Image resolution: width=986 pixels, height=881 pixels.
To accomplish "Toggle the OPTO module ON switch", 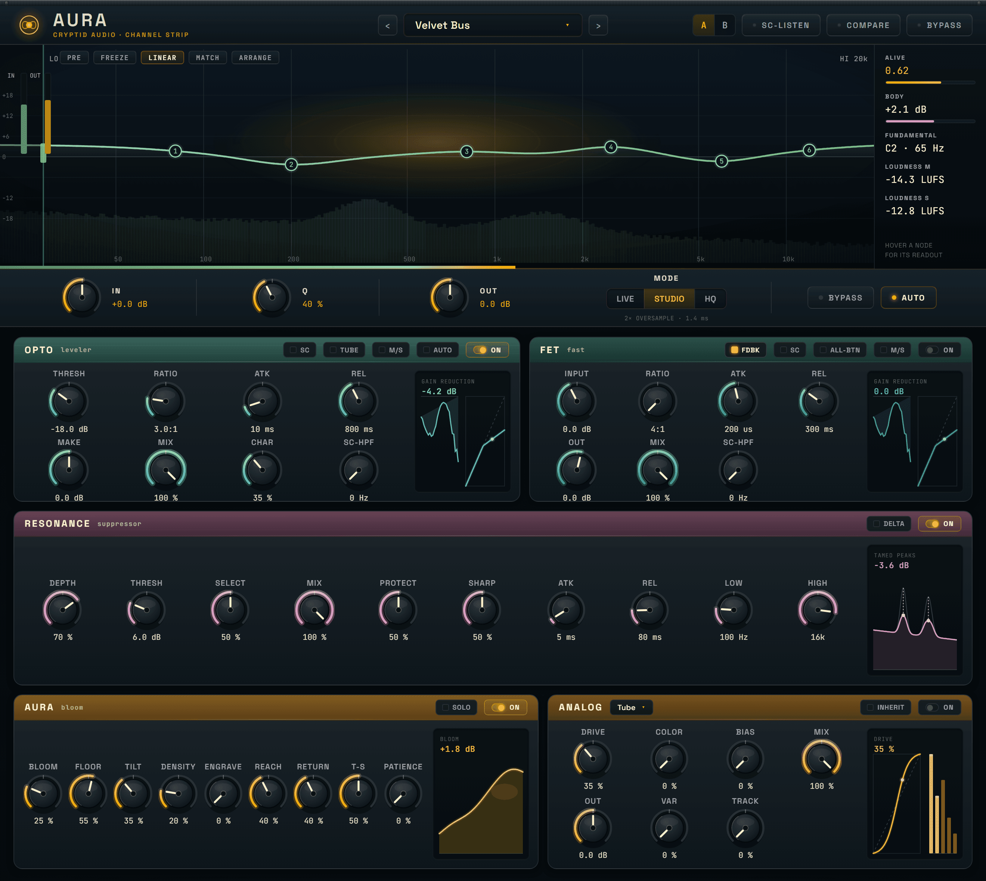I will click(487, 350).
